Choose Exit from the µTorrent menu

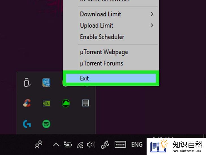point(111,78)
